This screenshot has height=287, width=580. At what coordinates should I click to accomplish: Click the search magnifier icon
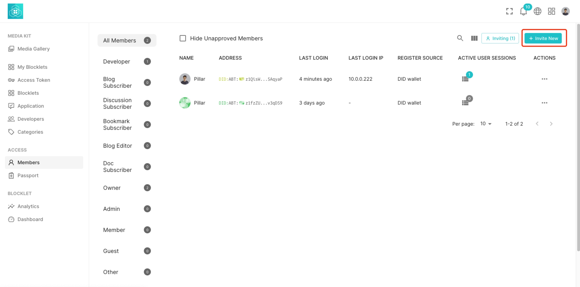click(x=460, y=38)
